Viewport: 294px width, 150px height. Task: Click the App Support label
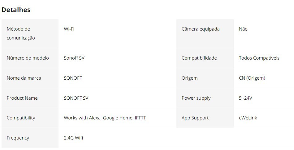(x=195, y=118)
